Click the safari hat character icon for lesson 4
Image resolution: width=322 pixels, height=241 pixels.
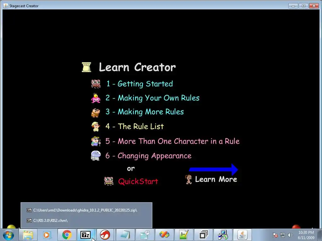[96, 127]
